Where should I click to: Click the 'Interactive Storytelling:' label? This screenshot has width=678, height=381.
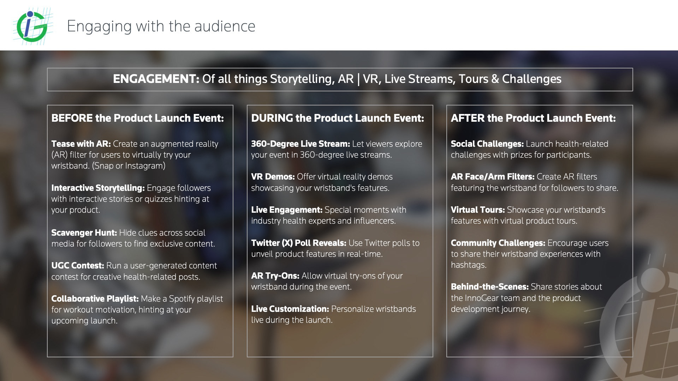pyautogui.click(x=98, y=188)
